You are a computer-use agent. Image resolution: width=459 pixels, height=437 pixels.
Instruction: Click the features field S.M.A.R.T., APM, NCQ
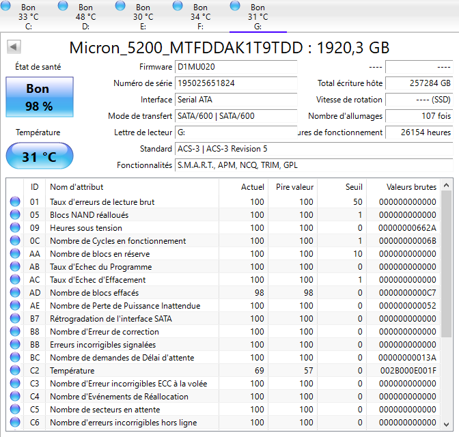tap(314, 165)
